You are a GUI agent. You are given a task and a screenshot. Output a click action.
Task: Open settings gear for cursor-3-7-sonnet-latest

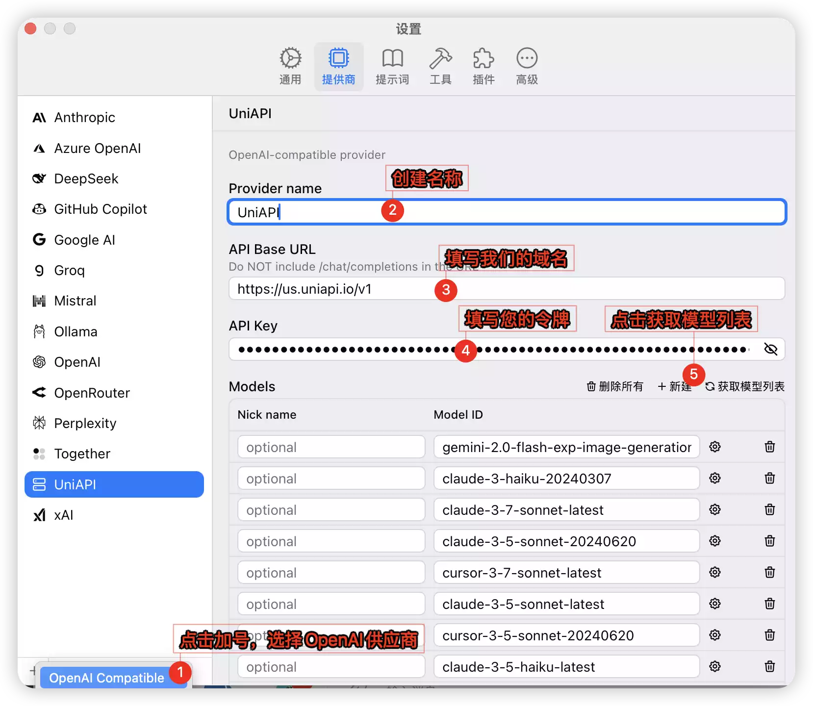point(715,572)
